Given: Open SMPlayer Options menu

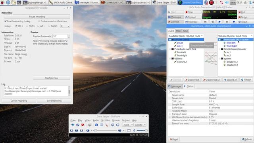Looking at the screenshot, I should pyautogui.click(x=126, y=120).
